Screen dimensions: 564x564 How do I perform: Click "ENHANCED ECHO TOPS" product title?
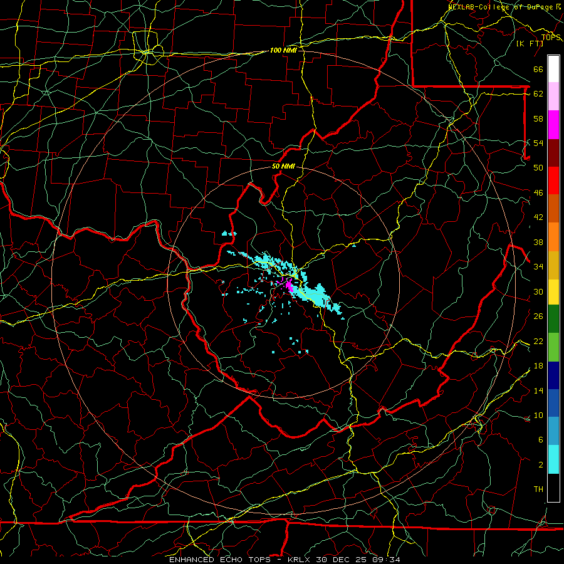tap(220, 560)
